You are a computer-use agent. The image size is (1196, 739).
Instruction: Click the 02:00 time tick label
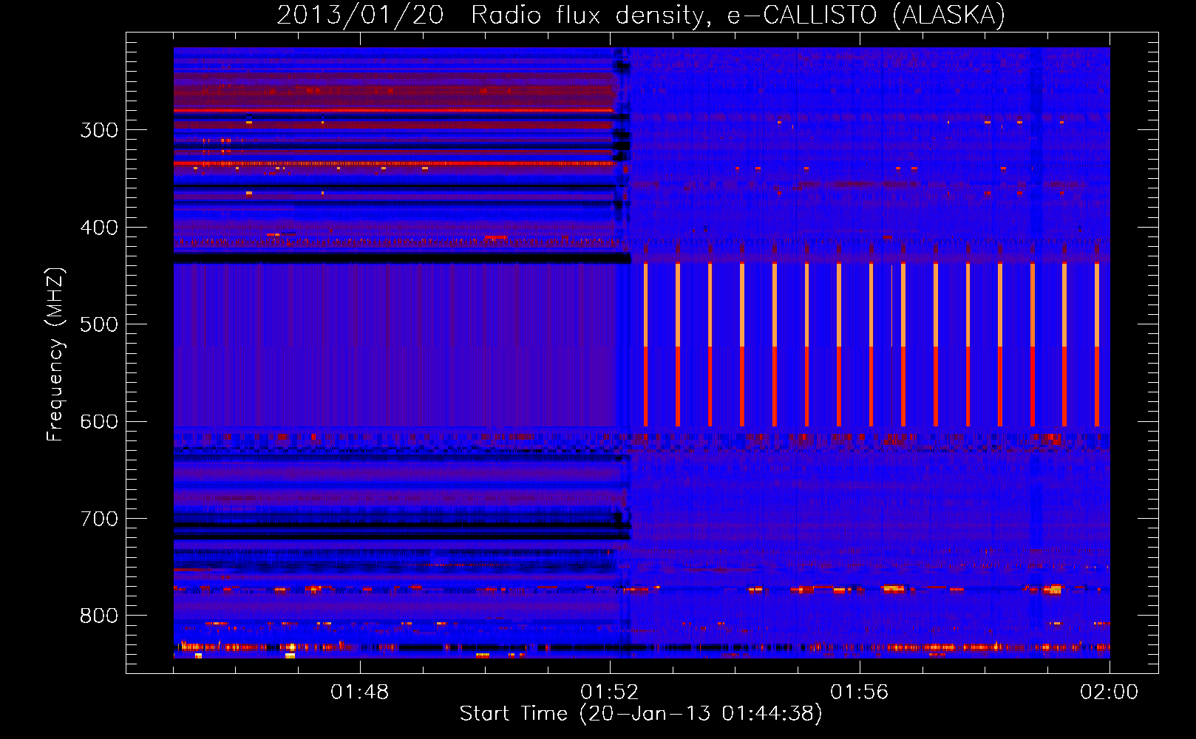point(1109,692)
